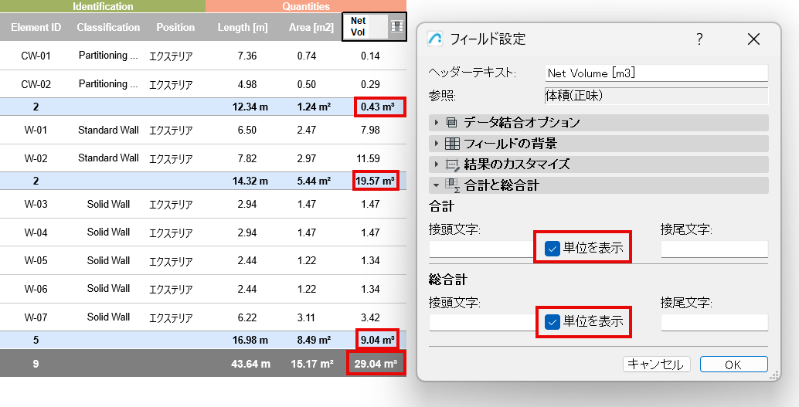This screenshot has width=799, height=407.
Task: Click the エクステリア position cell for W-03
Action: (x=171, y=204)
